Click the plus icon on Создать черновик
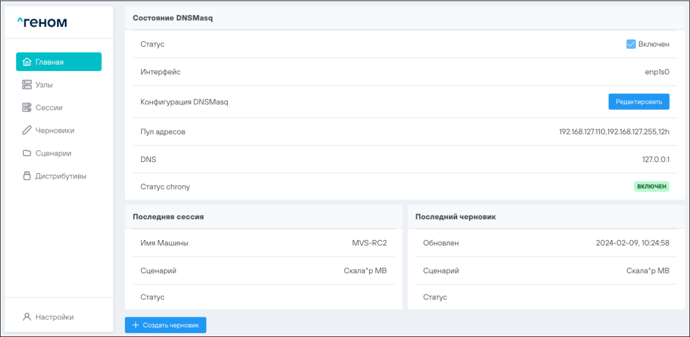 (x=136, y=325)
